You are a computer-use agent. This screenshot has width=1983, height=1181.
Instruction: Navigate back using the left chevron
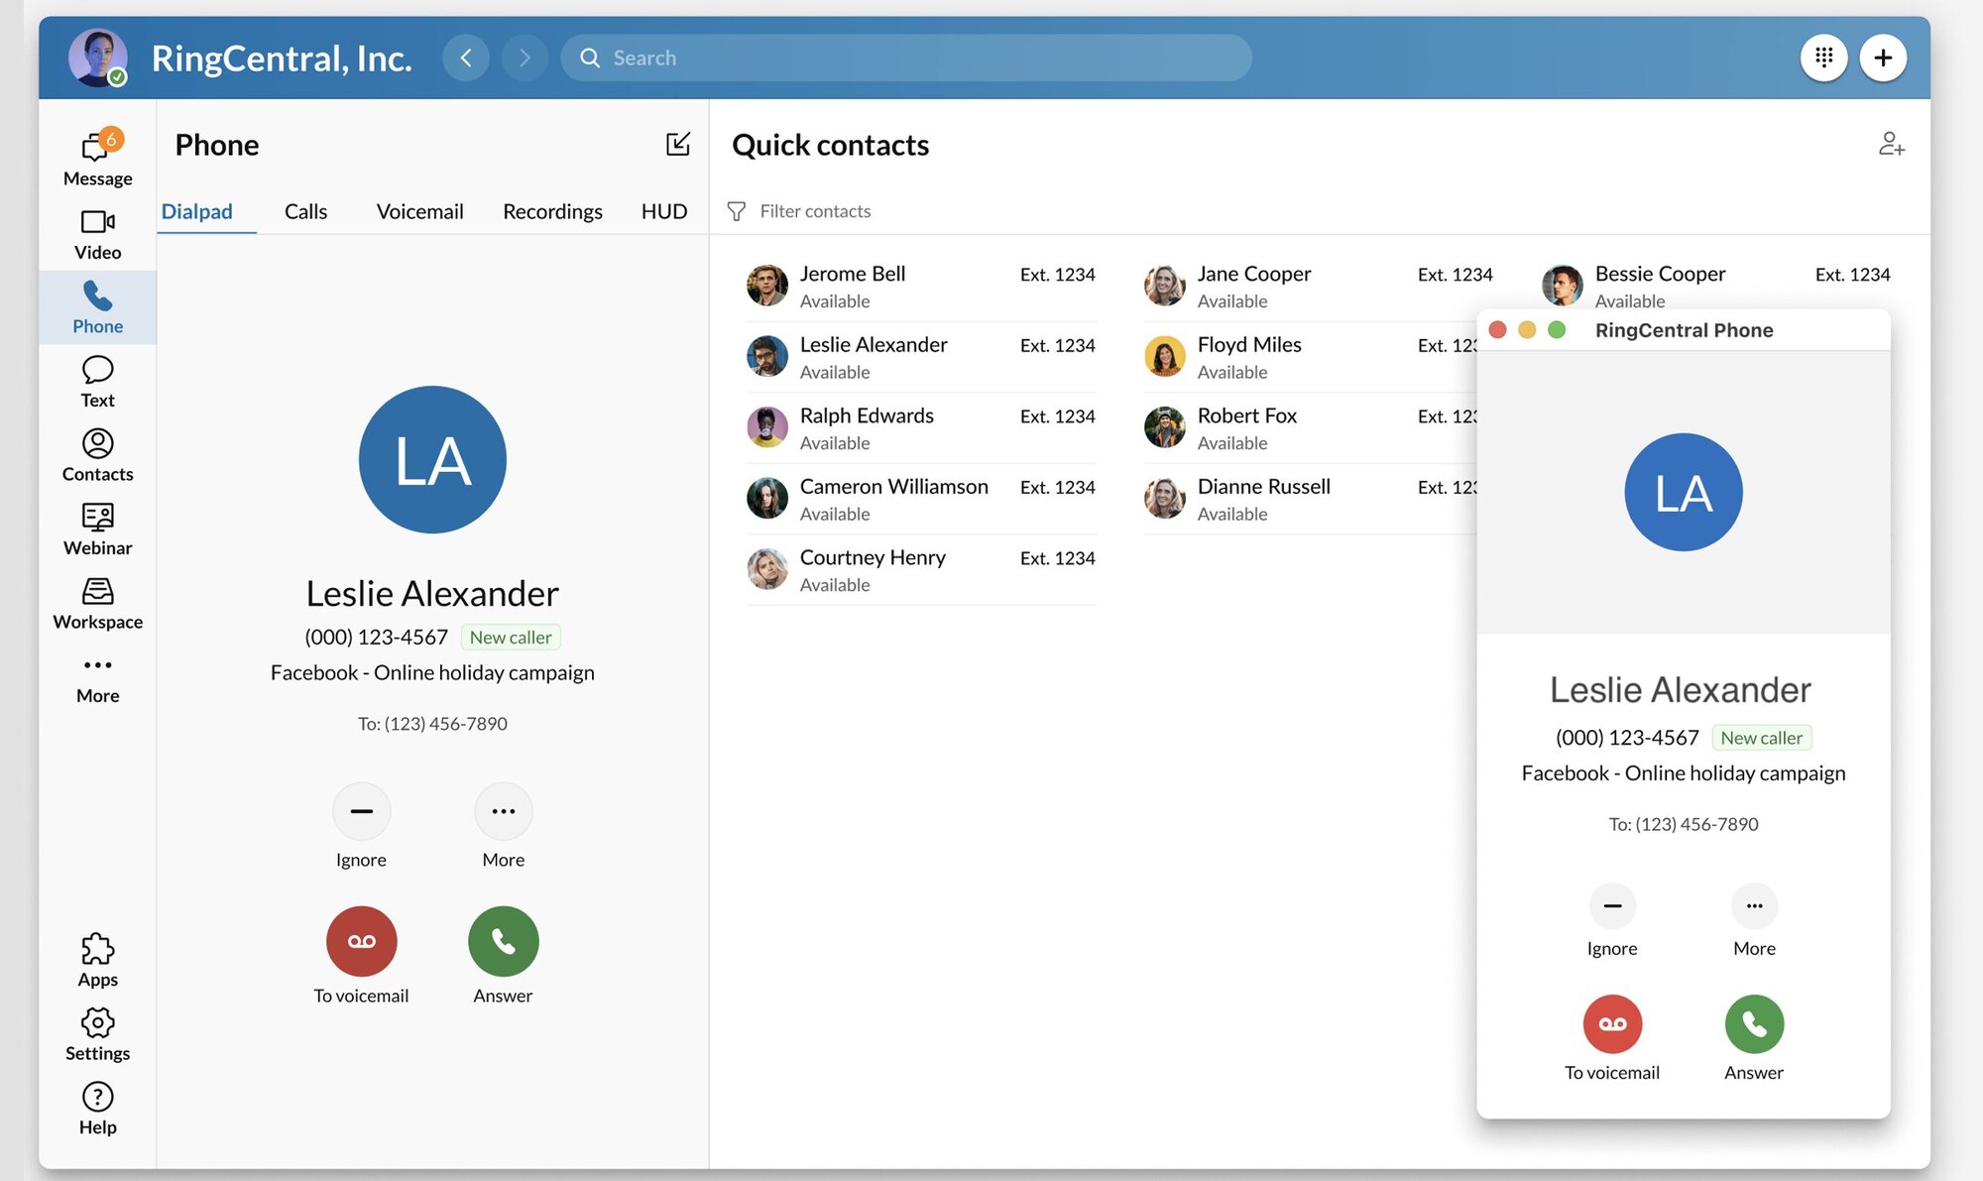(x=466, y=58)
